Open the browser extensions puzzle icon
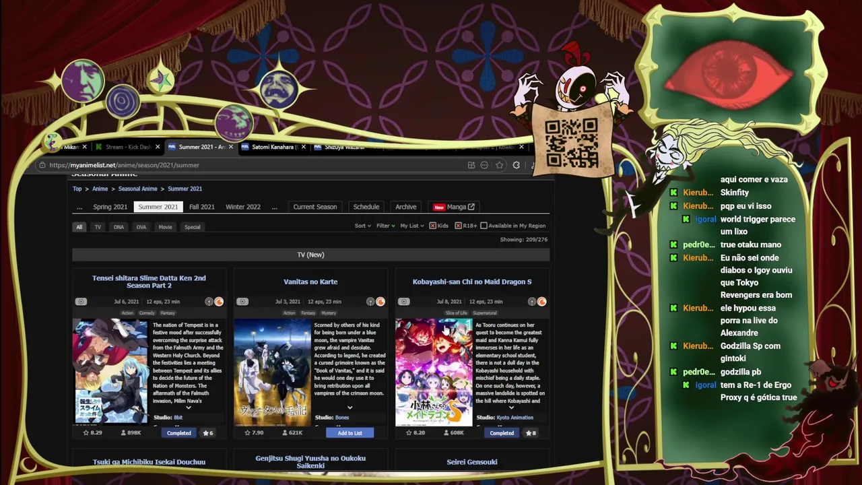Viewport: 862px width, 485px height. tap(517, 165)
